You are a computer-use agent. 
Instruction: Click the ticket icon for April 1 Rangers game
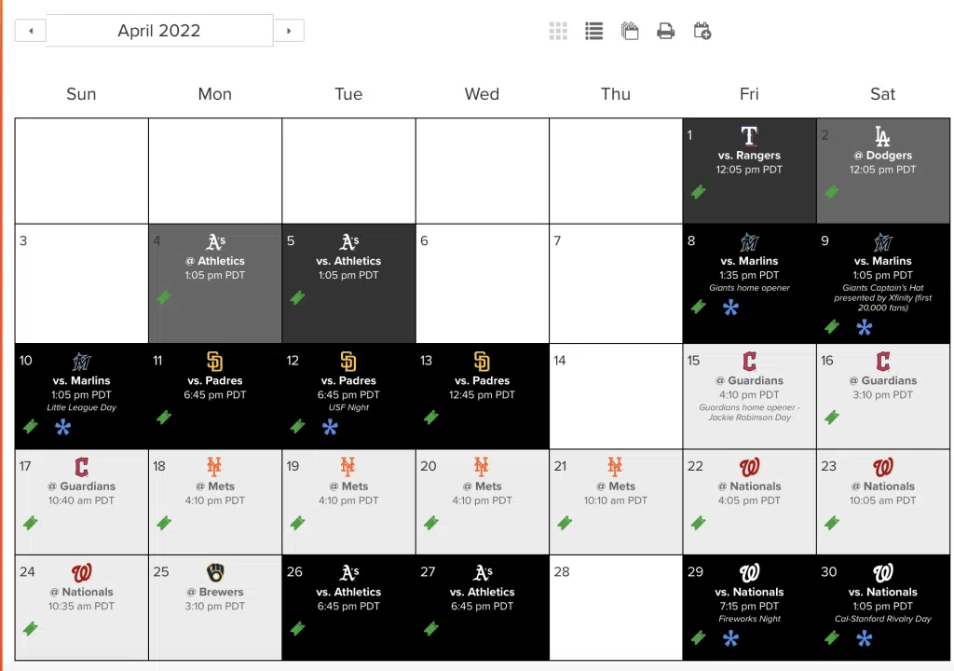pos(698,192)
